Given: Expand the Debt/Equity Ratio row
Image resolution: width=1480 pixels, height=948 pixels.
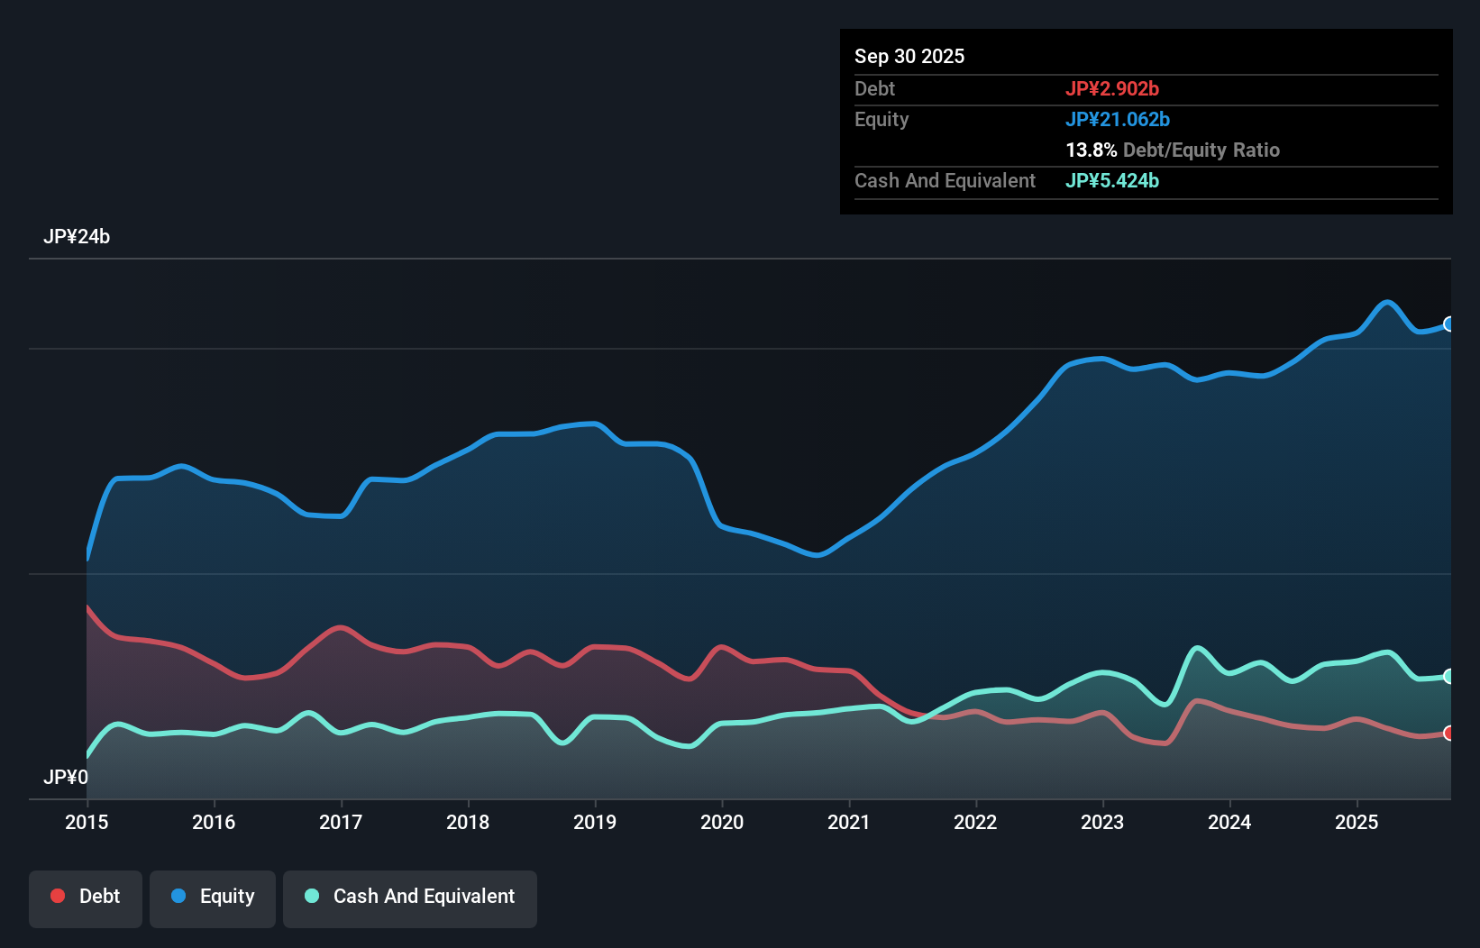Looking at the screenshot, I should 1173,150.
